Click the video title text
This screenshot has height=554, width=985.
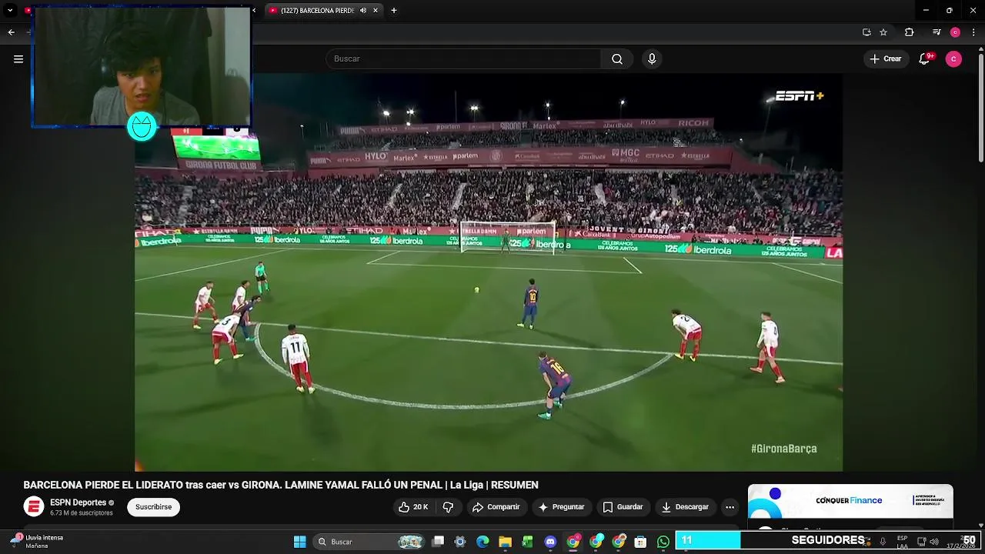click(281, 485)
